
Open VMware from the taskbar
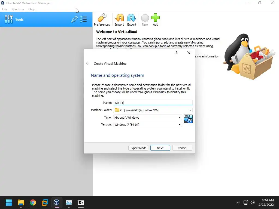pyautogui.click(x=45, y=202)
